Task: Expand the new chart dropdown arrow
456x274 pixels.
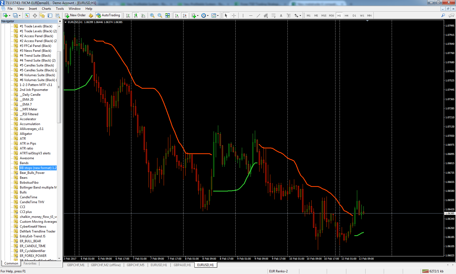Action: tap(9, 15)
